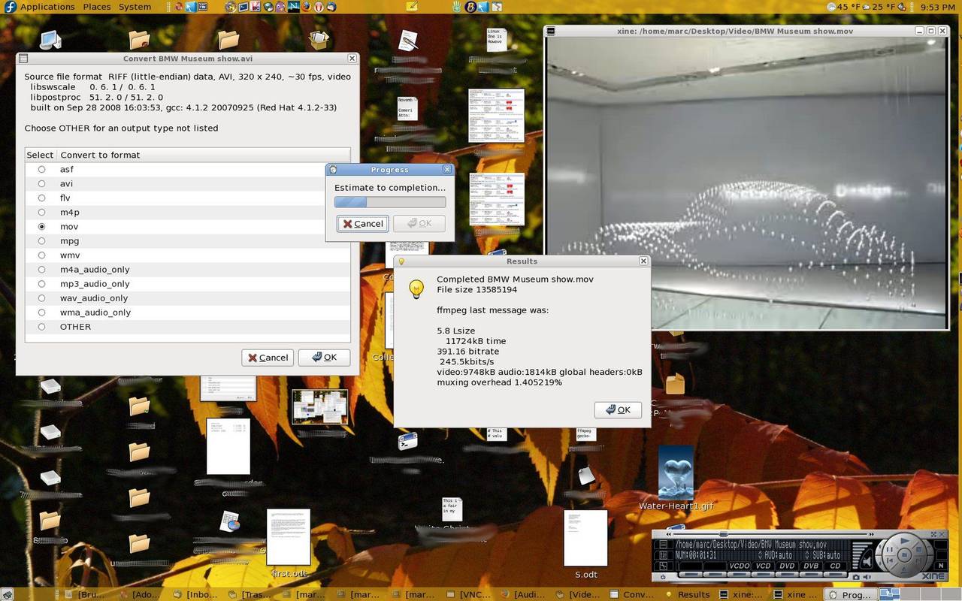This screenshot has height=601, width=962.
Task: Click the workspace switcher first desktop
Action: (x=890, y=594)
